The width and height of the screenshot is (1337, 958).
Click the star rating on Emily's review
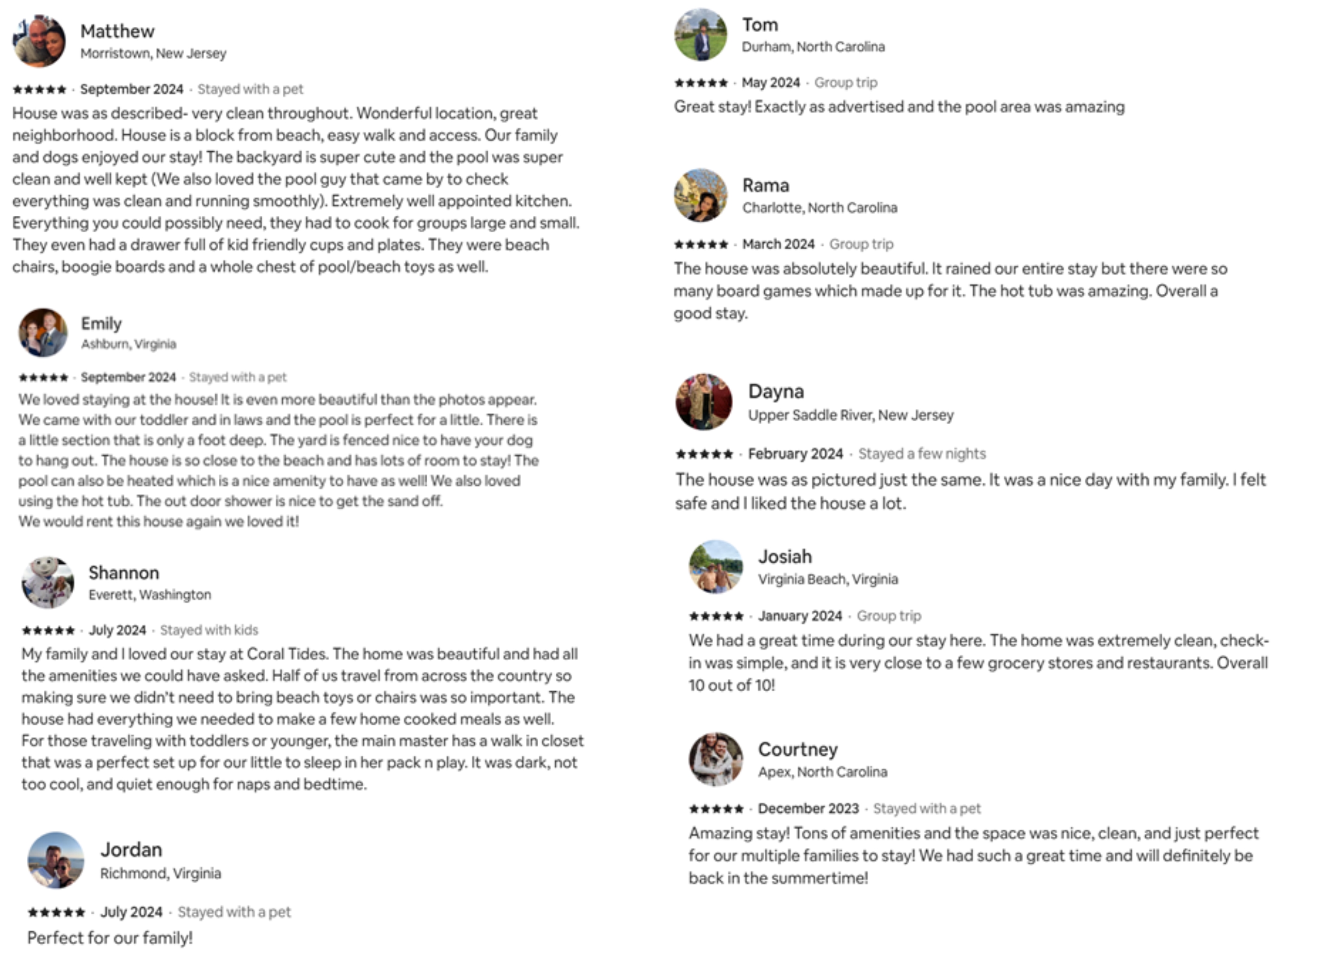coord(43,377)
